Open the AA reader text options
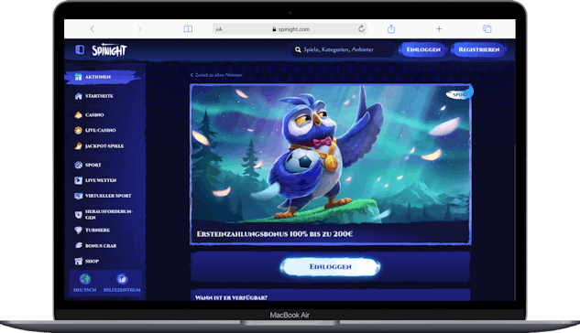The height and width of the screenshot is (333, 580). [219, 29]
